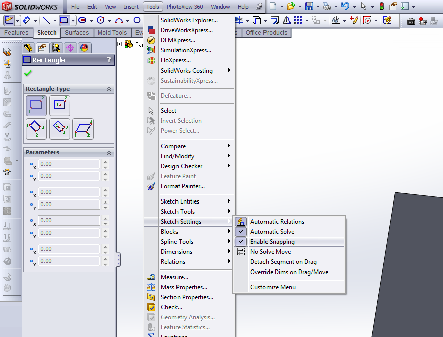The height and width of the screenshot is (337, 443).
Task: Click the Rebuild traffic light icon
Action: (382, 6)
